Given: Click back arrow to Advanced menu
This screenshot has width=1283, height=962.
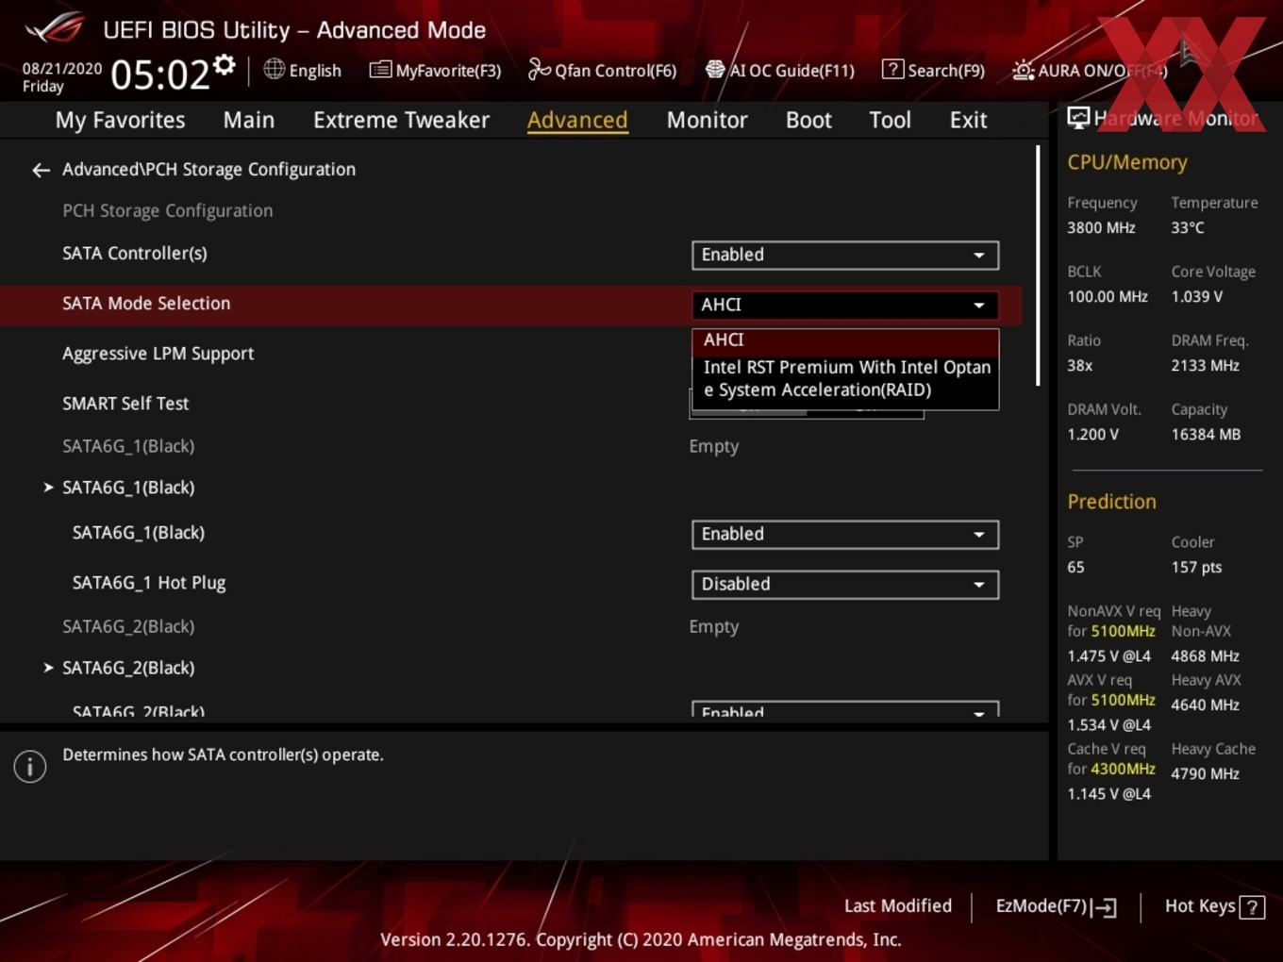Looking at the screenshot, I should click(x=41, y=170).
